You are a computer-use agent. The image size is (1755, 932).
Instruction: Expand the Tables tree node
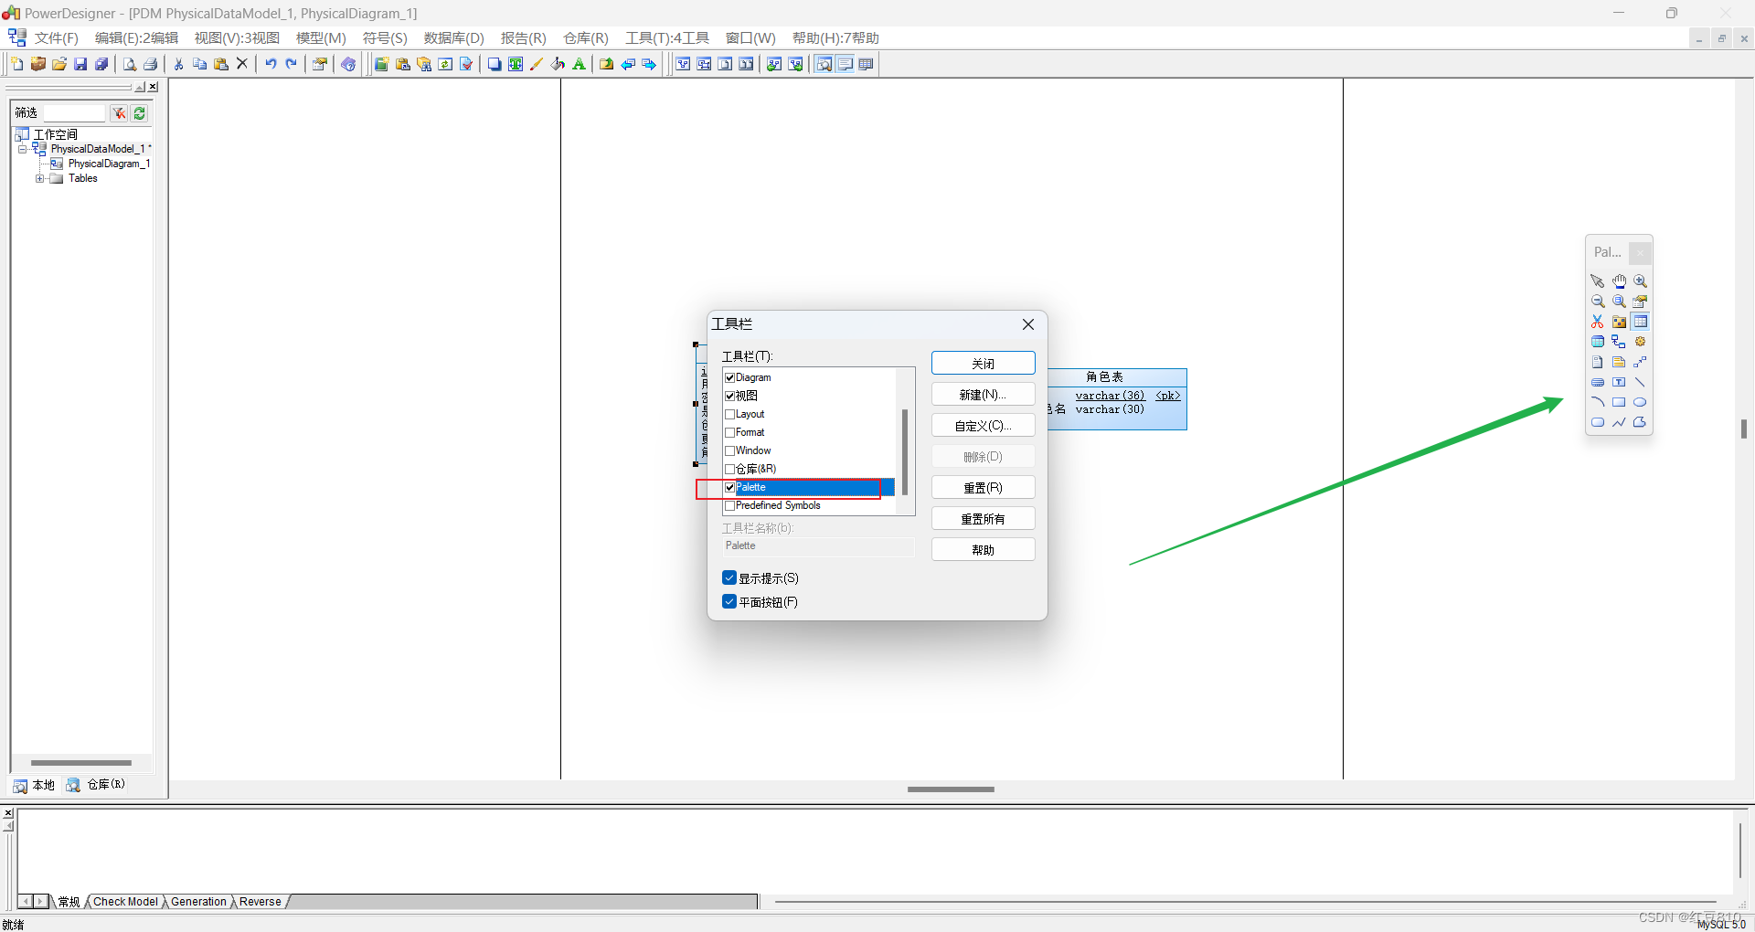pos(39,178)
